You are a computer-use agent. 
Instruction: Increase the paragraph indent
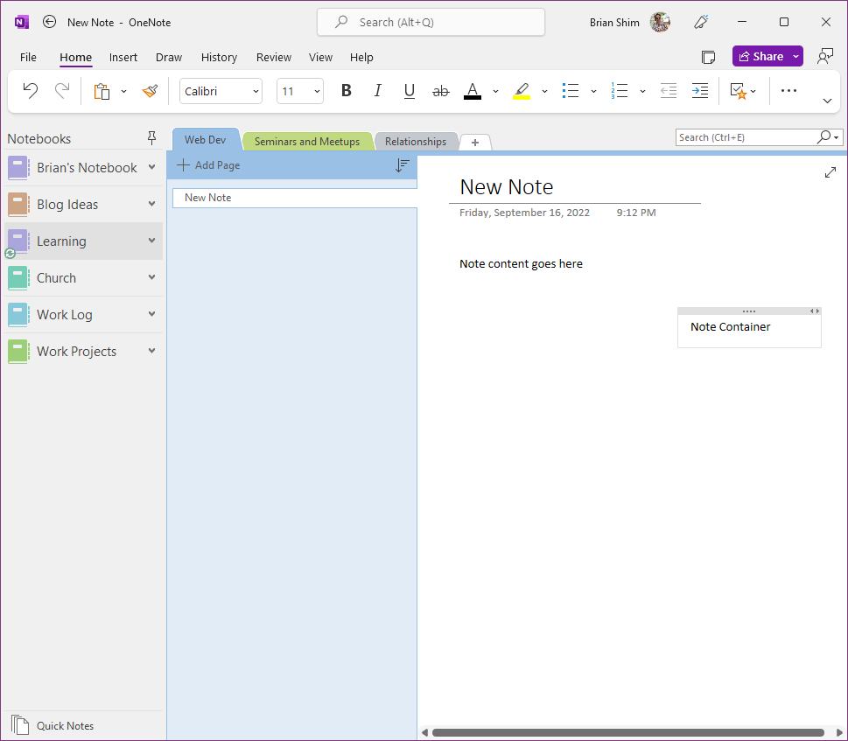pos(699,90)
